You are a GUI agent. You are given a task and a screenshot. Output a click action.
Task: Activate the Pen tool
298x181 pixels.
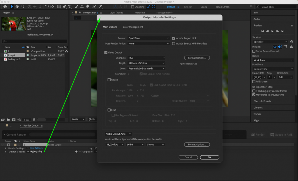[x=64, y=6]
